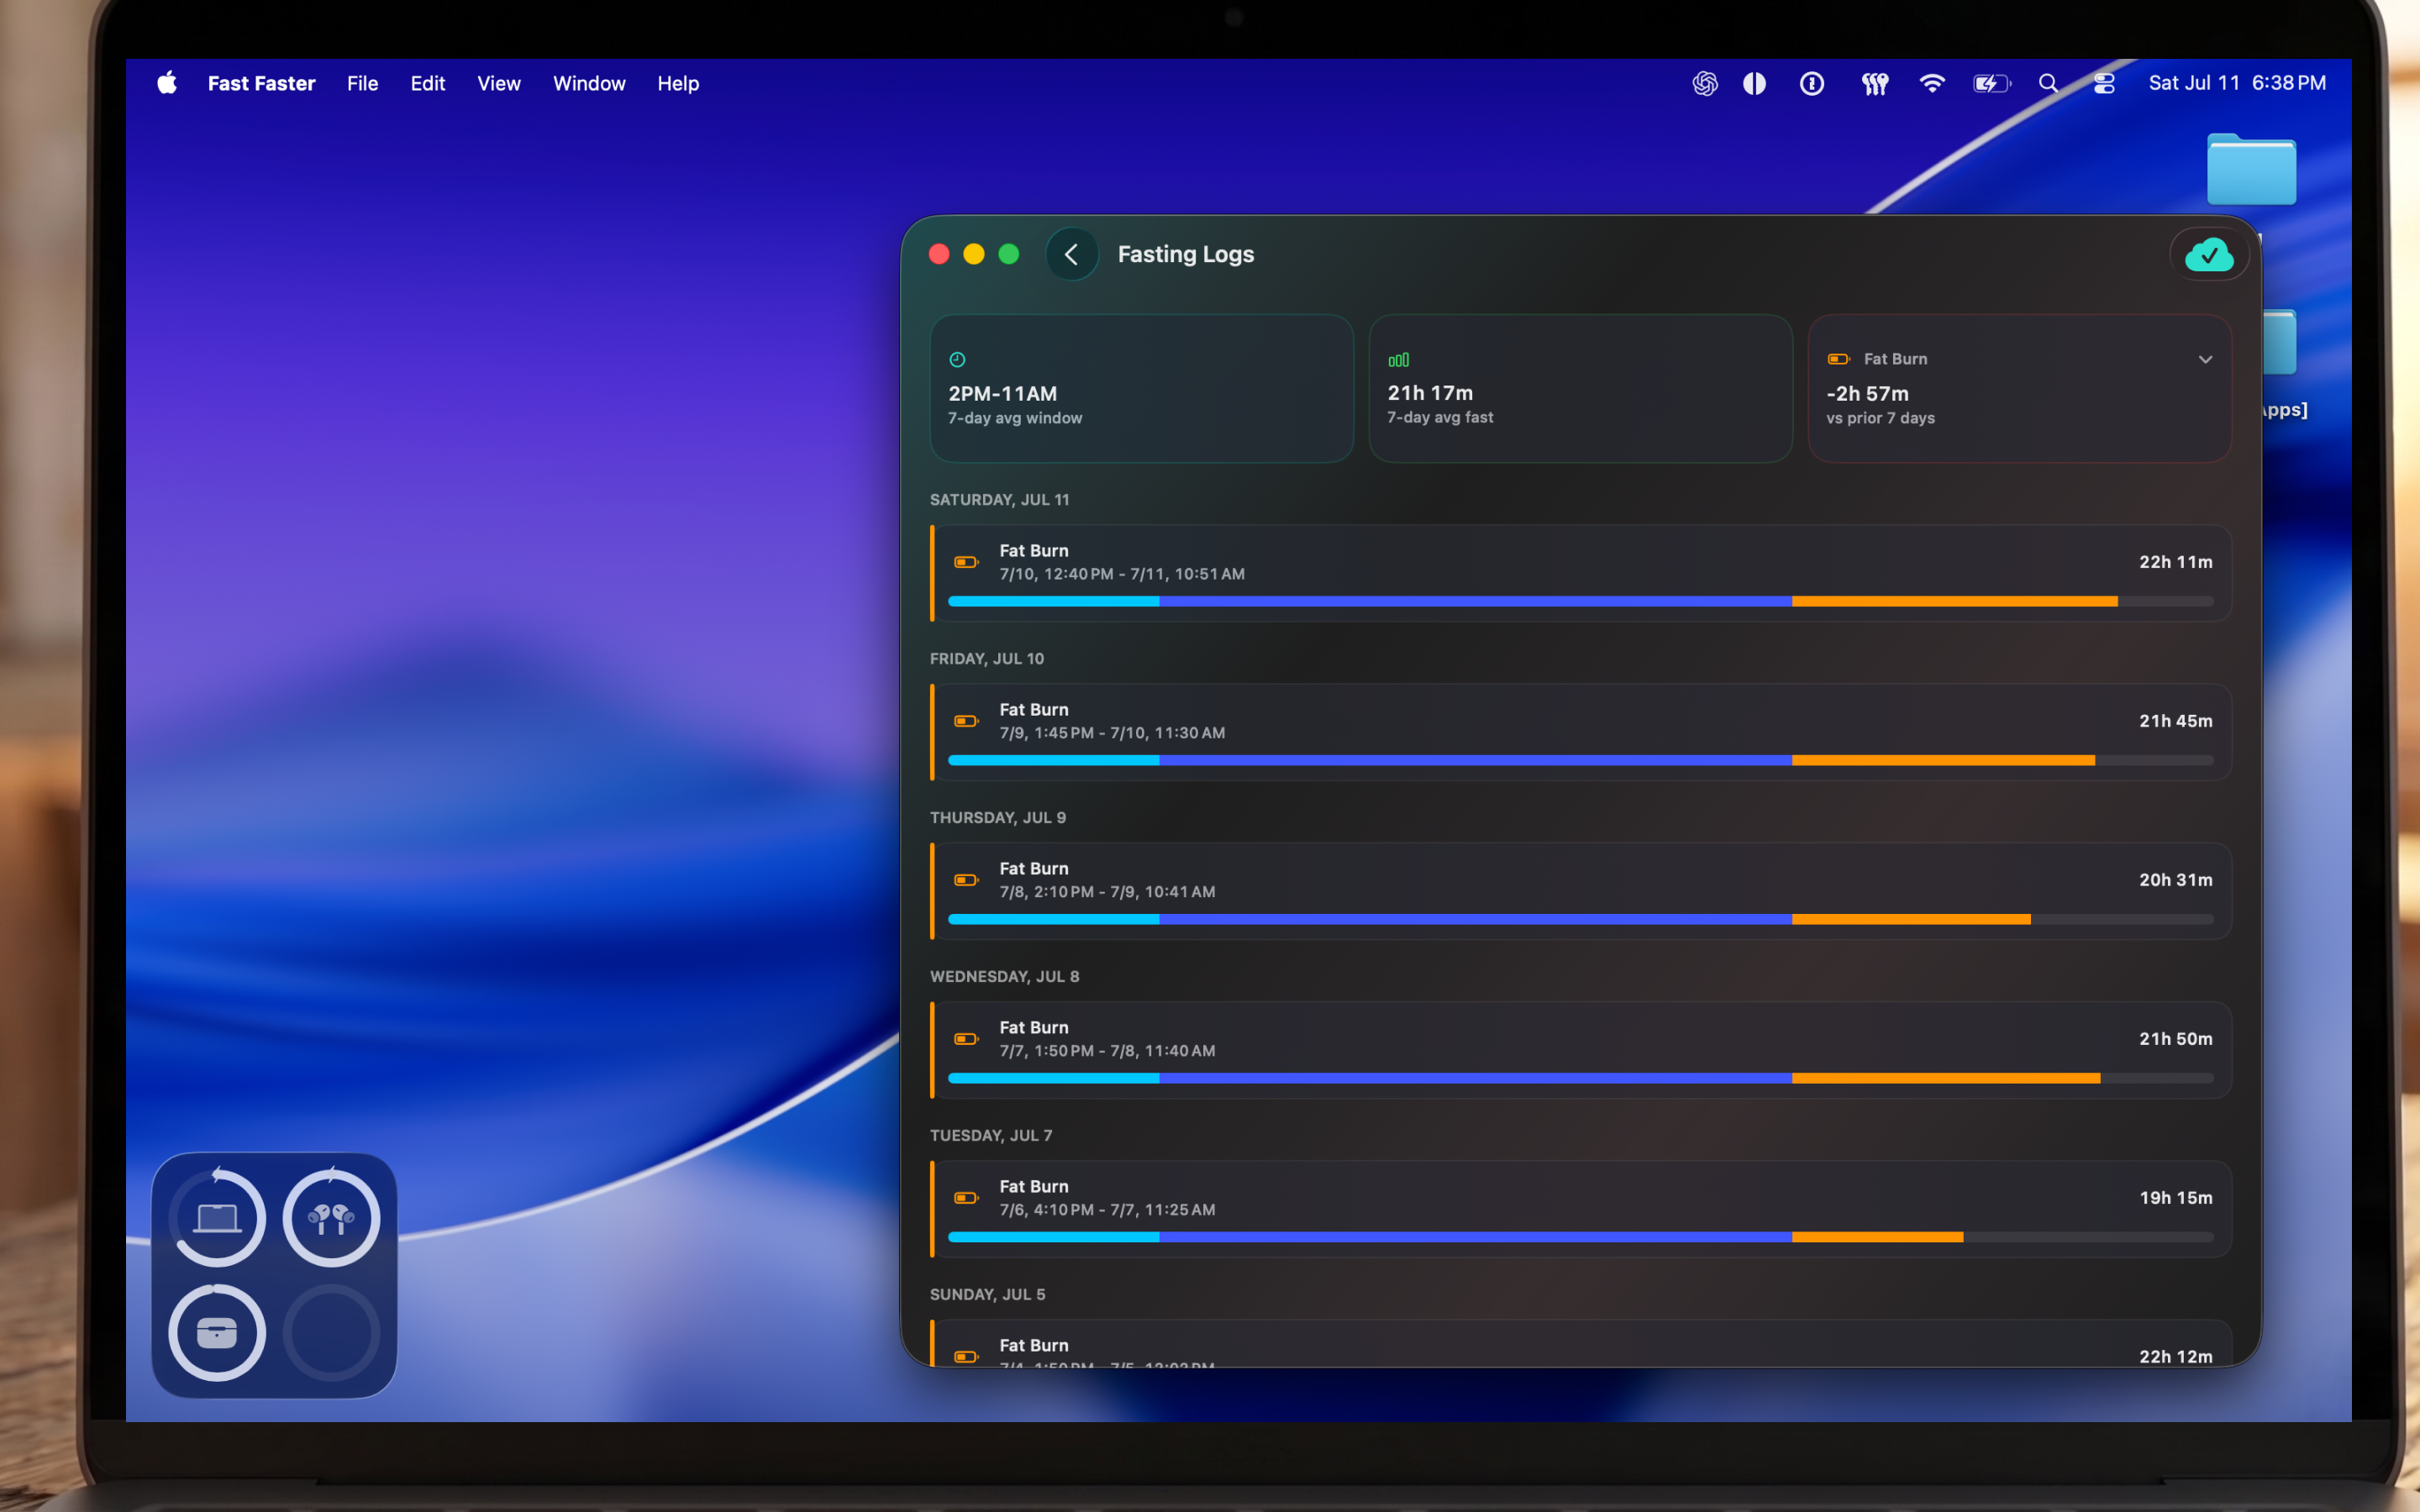2420x1512 pixels.
Task: Click the 7/6, 4:10 PM - 7/7, 11:25 AM text
Action: pyautogui.click(x=1107, y=1210)
